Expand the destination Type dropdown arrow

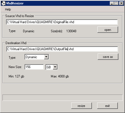[x=46, y=57]
